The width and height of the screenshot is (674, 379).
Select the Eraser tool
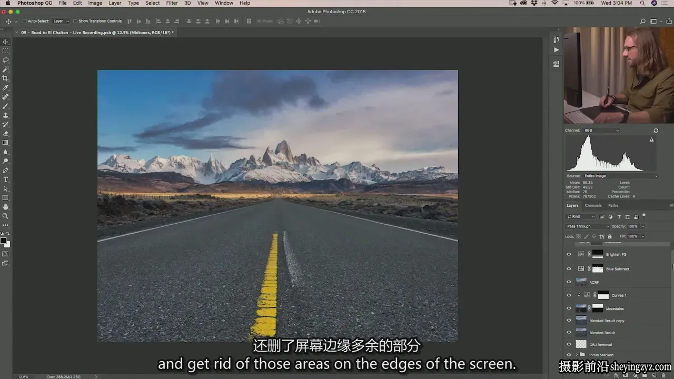click(6, 133)
